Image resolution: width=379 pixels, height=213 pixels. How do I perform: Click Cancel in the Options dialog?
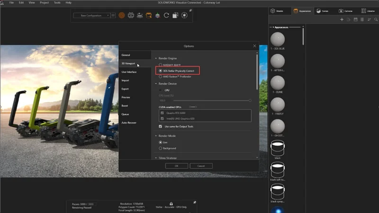pyautogui.click(x=201, y=166)
